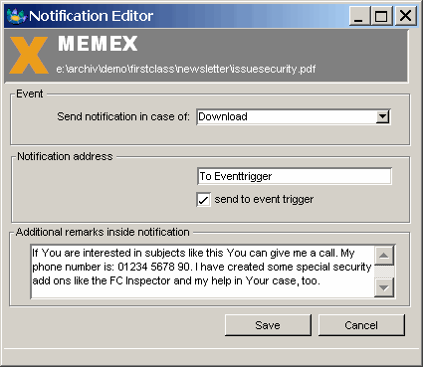Viewport: 423px width, 367px height.
Task: Maximize the Notification Editor window
Action: 382,16
